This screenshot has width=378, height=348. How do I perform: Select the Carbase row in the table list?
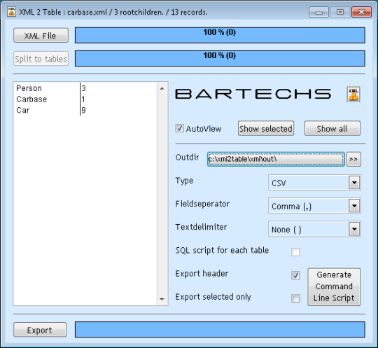(85, 99)
